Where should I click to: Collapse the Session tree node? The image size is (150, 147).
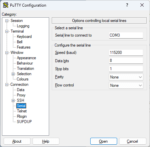tap(7, 21)
